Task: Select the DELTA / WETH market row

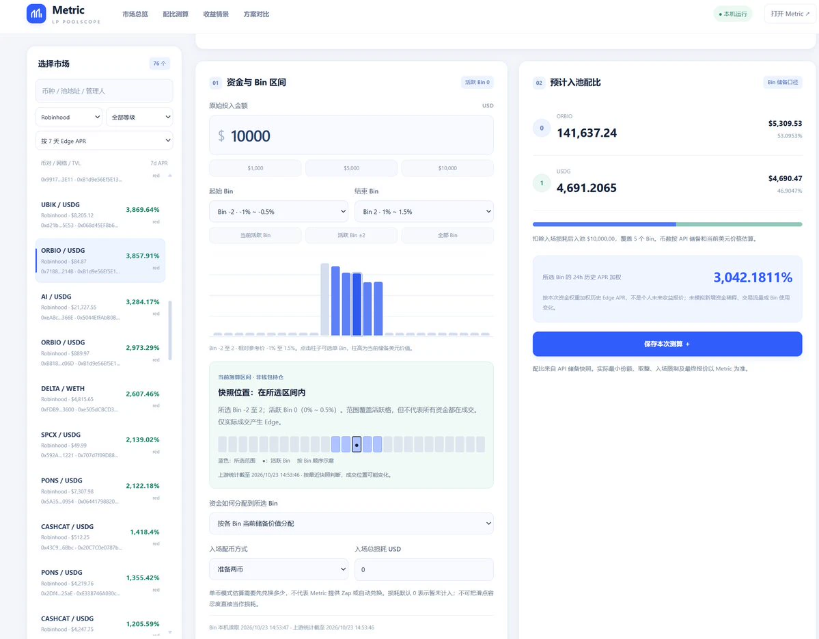Action: pyautogui.click(x=100, y=398)
